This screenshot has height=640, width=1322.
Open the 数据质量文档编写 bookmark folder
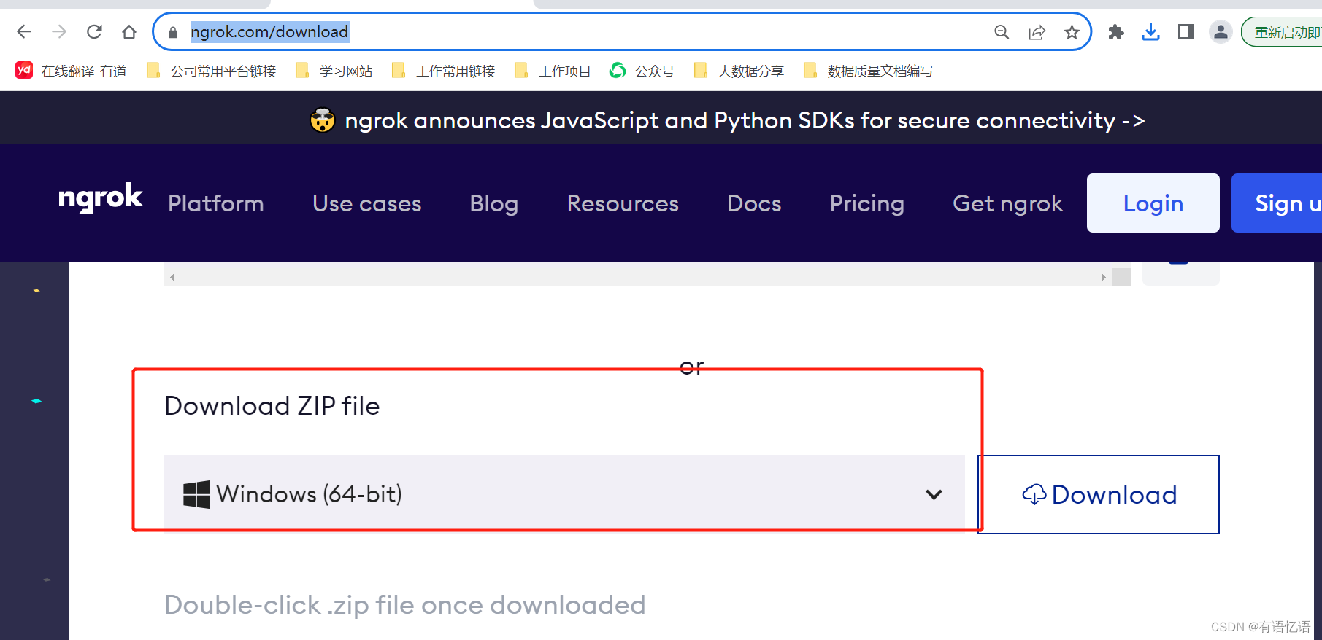point(868,71)
